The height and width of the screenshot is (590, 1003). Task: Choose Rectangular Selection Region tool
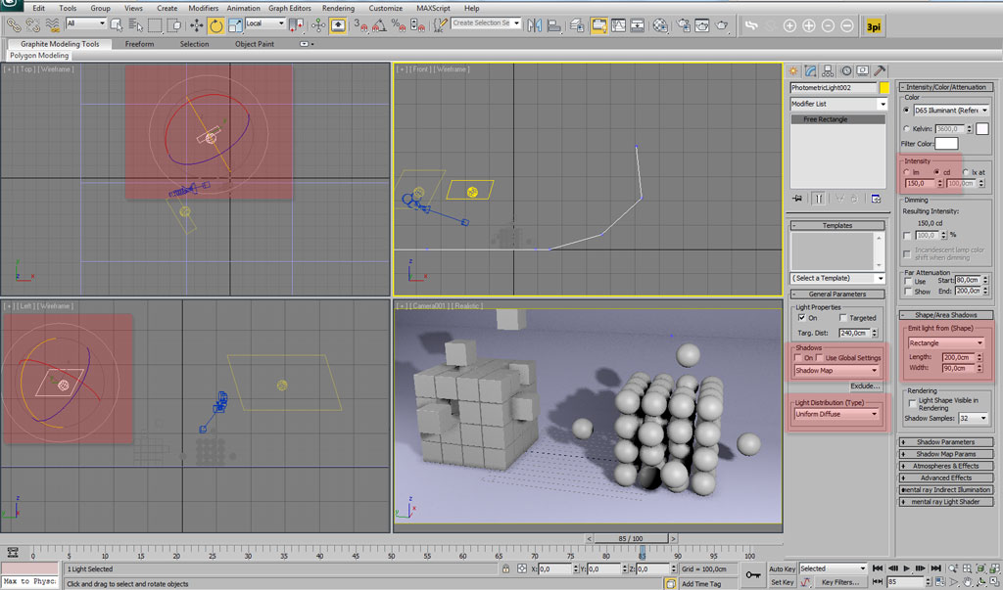click(155, 25)
